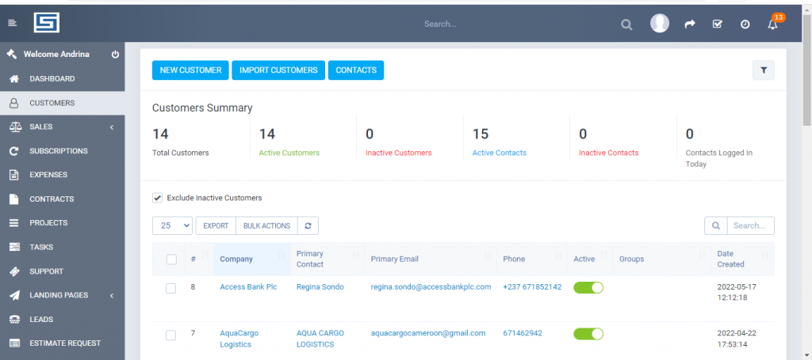Toggle the sidebar hamburger menu icon
The height and width of the screenshot is (360, 812).
point(12,24)
